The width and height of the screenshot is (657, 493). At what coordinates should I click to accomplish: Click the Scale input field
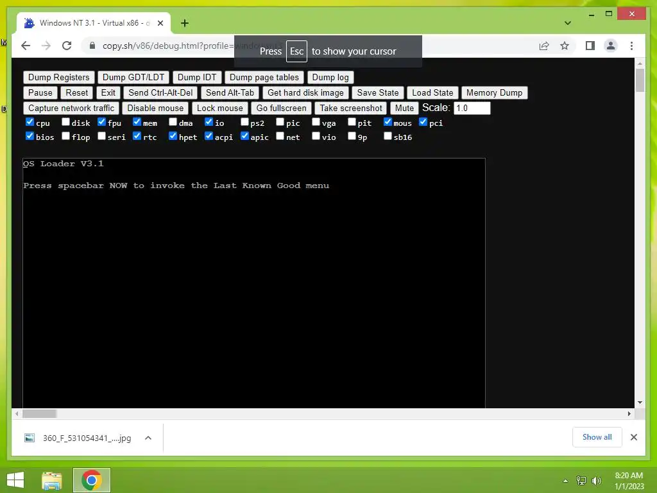472,108
